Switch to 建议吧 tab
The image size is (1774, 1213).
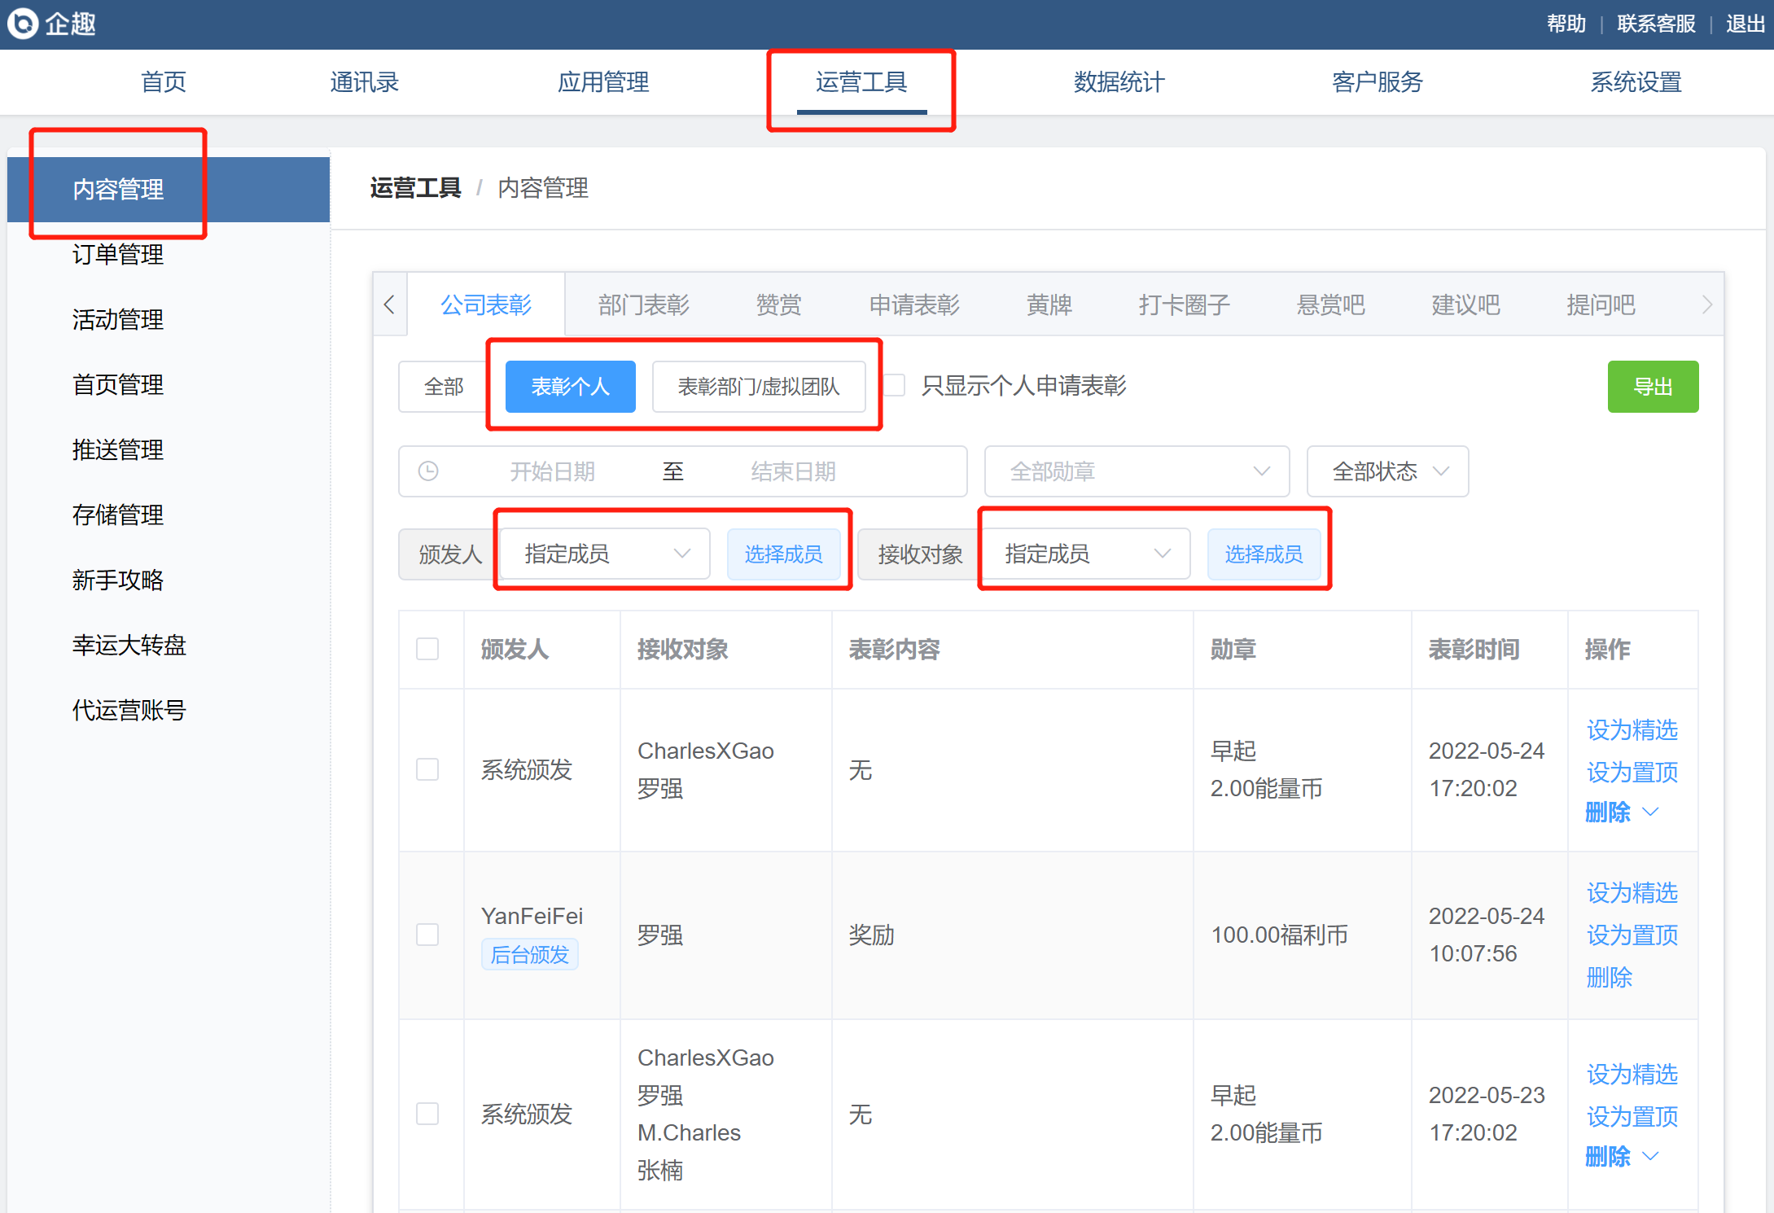pyautogui.click(x=1466, y=305)
